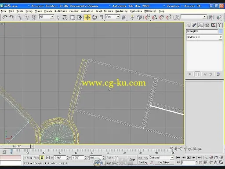Click the Pin Stack icon
The height and width of the screenshot is (169, 225).
coord(190,74)
